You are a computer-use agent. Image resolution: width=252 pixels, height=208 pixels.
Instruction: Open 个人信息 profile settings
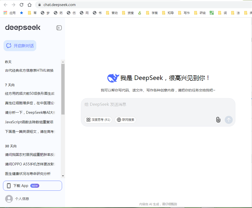coord(22,199)
